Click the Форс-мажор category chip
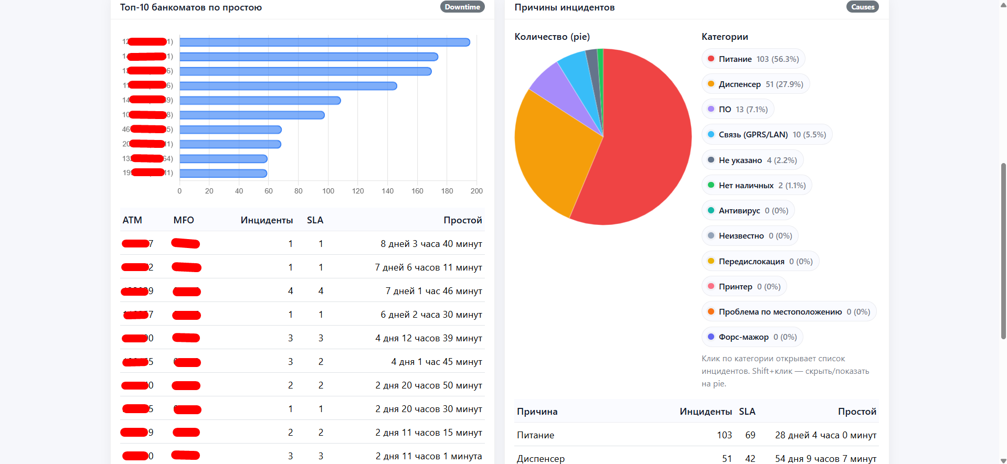The width and height of the screenshot is (1007, 464). [x=752, y=337]
